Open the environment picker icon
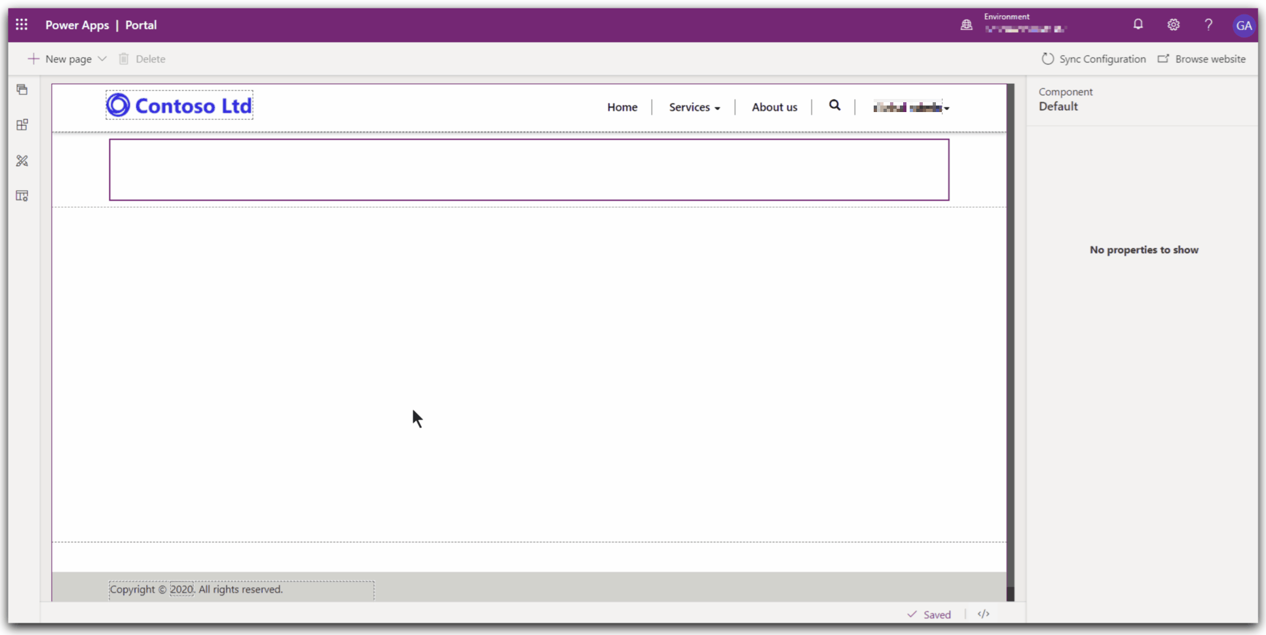1266x635 pixels. click(x=966, y=25)
